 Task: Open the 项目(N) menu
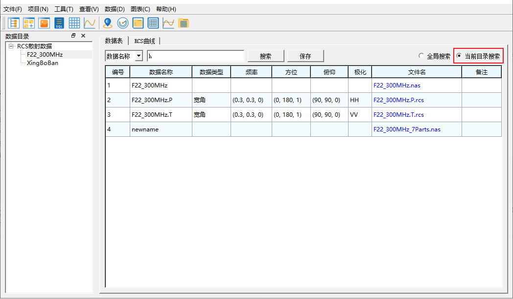click(x=38, y=9)
